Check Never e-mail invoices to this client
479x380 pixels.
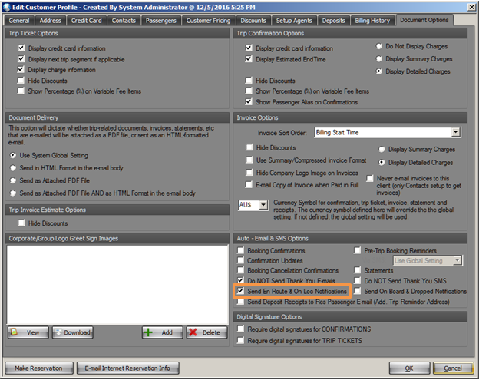(x=370, y=178)
